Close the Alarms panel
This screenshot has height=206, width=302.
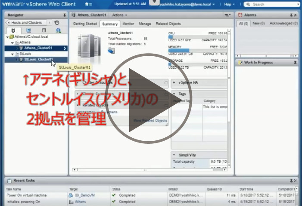click(296, 15)
